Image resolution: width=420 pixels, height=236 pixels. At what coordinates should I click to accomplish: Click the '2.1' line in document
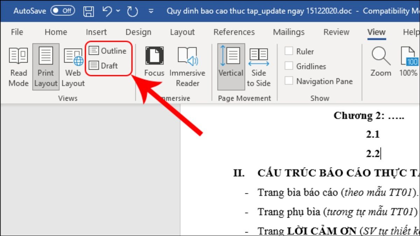[373, 134]
